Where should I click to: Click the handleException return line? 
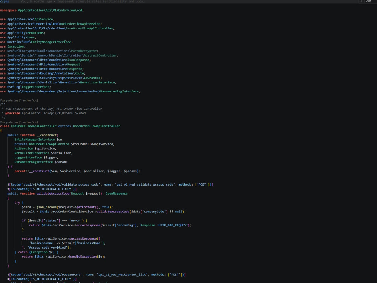click(63, 257)
